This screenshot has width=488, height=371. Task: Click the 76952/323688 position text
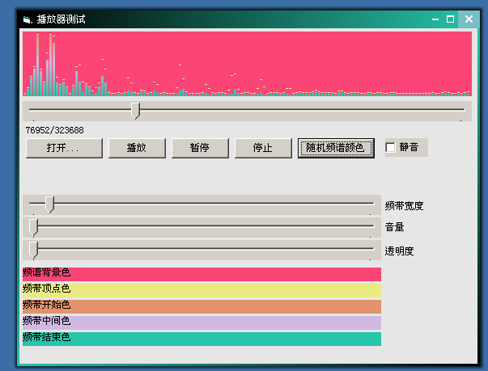point(54,130)
